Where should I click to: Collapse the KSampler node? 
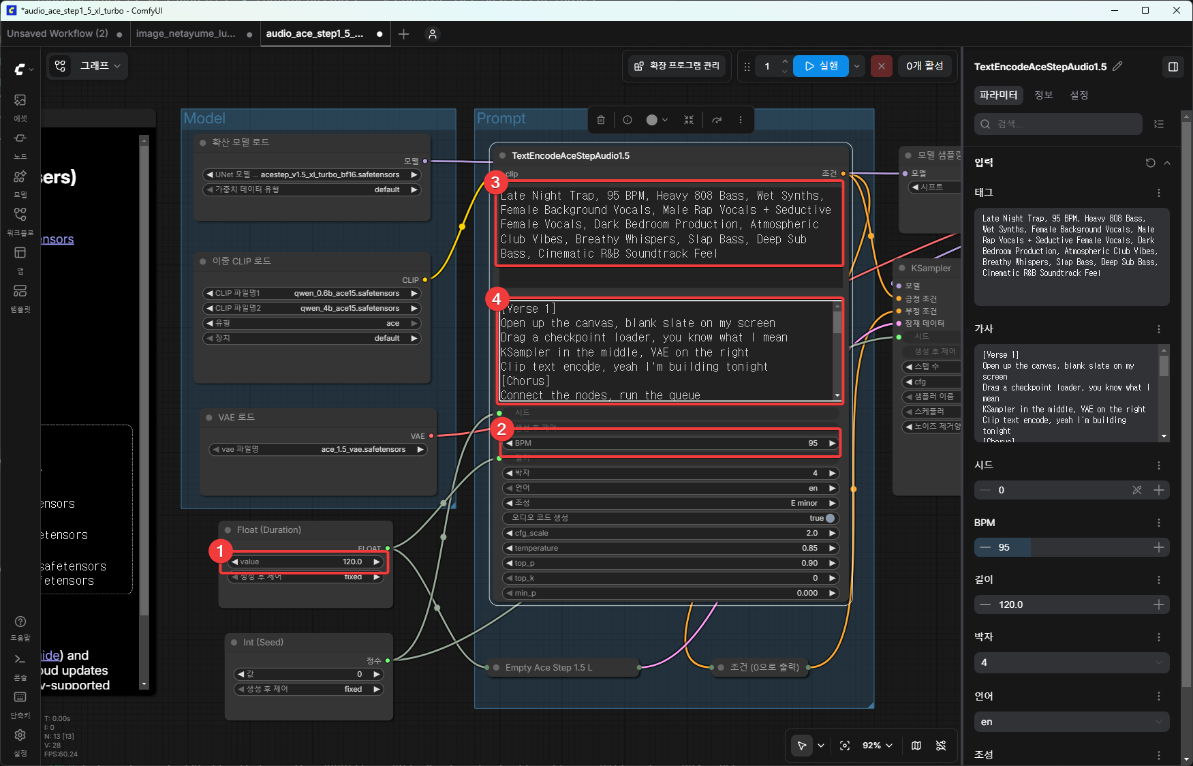[902, 268]
